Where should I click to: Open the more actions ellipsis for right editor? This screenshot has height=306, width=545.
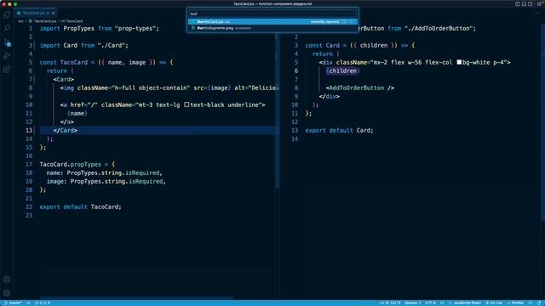538,14
